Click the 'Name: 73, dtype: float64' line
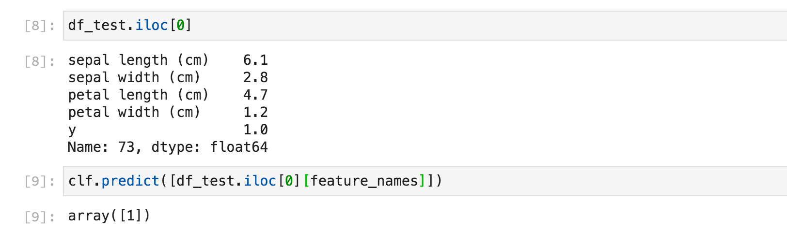 168,147
